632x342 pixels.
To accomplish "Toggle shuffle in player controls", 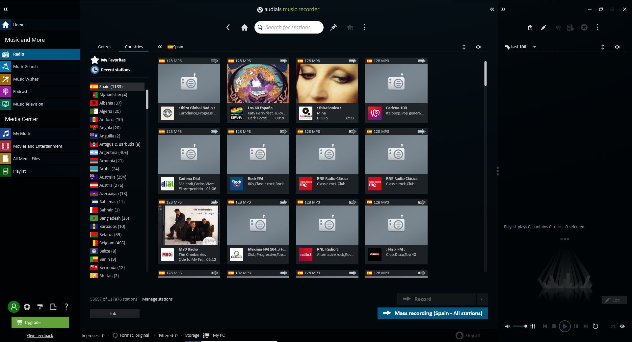I will pyautogui.click(x=613, y=326).
